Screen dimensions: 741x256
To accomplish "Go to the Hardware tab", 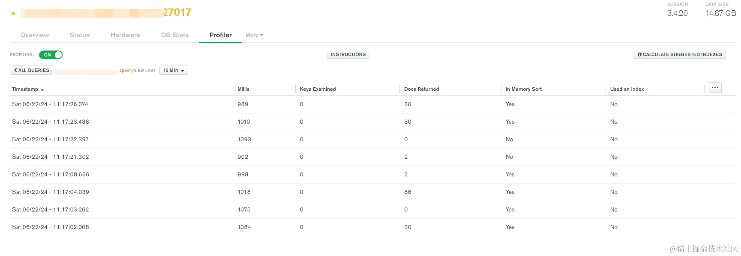I will pyautogui.click(x=125, y=35).
